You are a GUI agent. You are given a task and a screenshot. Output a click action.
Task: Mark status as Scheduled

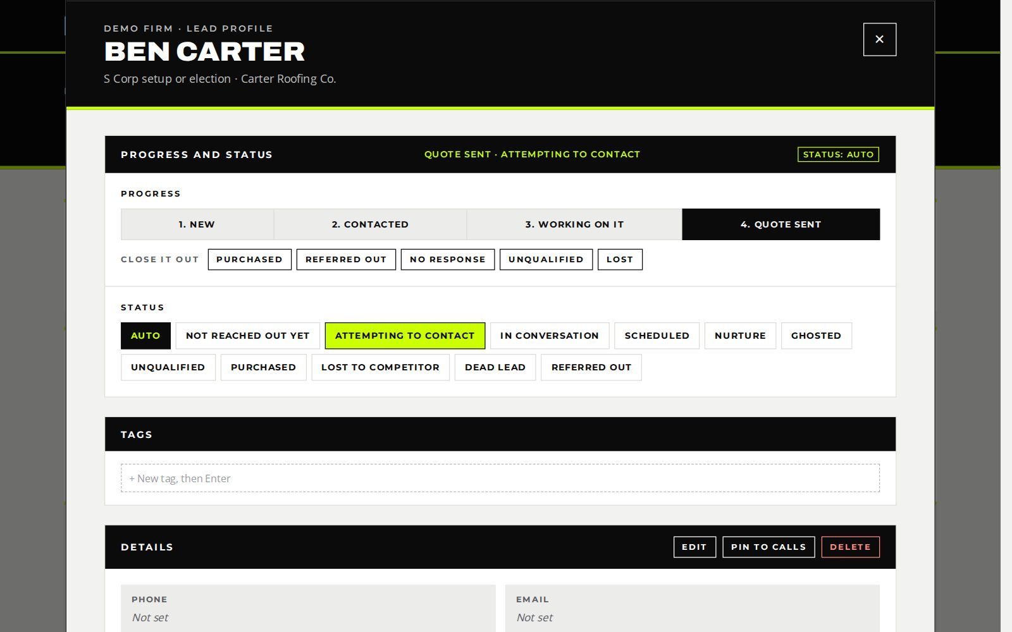tap(657, 336)
